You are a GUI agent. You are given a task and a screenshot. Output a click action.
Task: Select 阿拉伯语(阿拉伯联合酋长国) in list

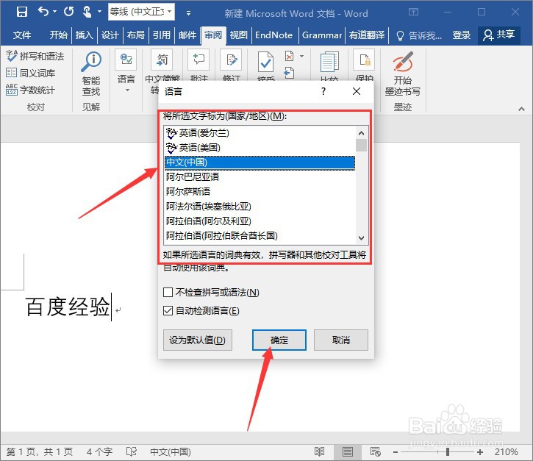point(260,235)
